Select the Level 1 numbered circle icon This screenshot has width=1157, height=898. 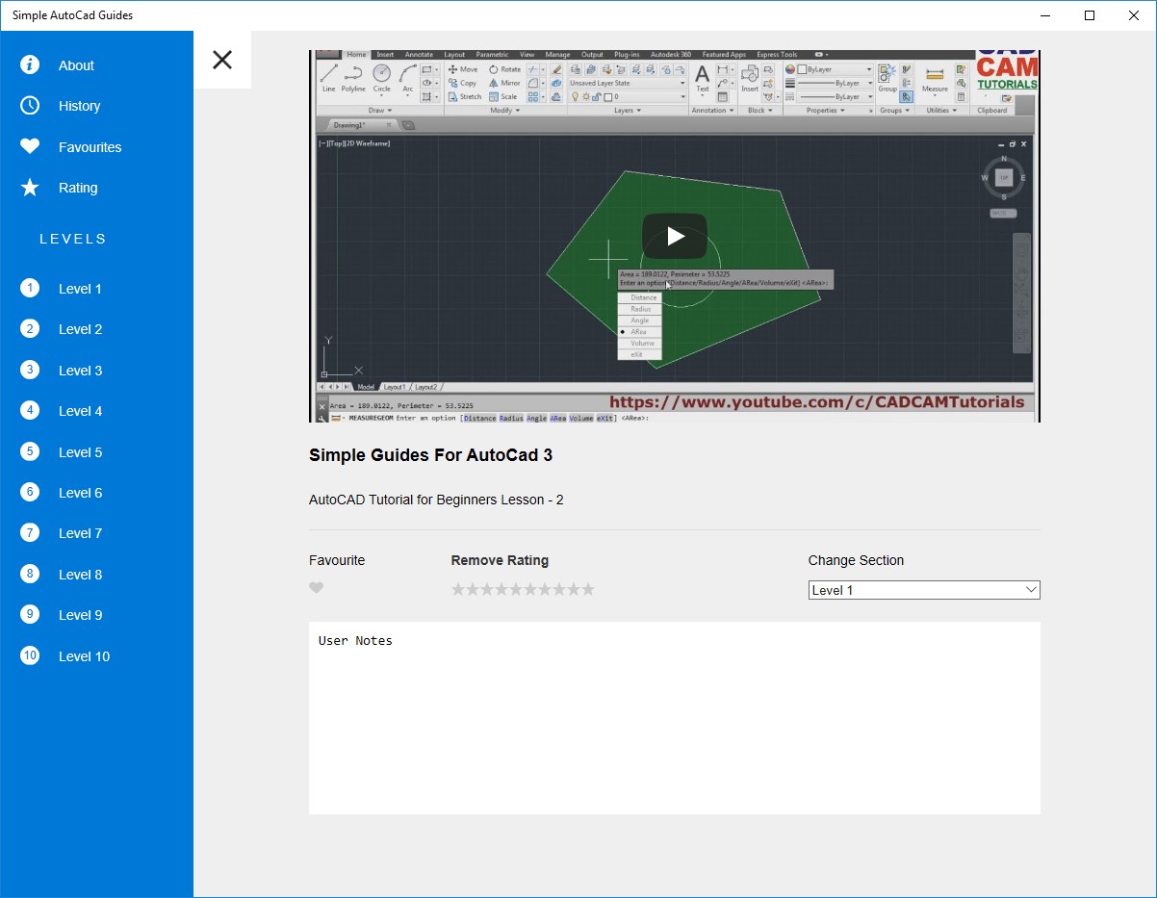click(x=30, y=288)
